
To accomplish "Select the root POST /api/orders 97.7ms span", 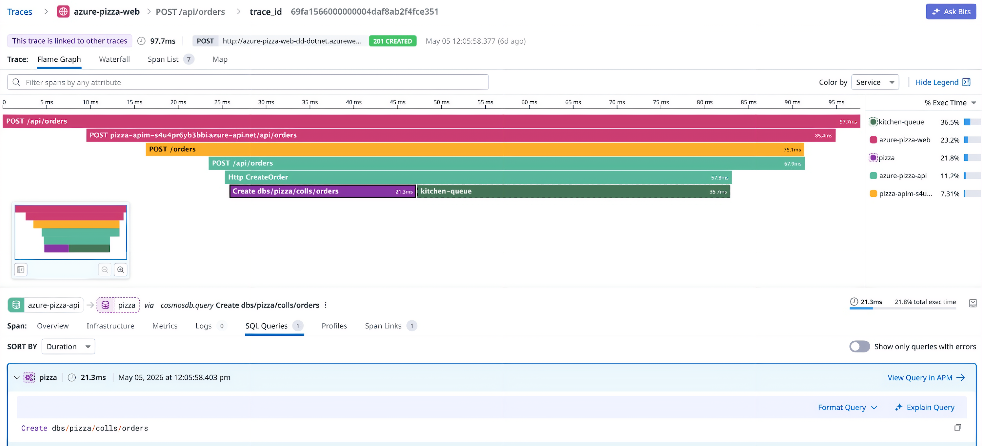I will pyautogui.click(x=431, y=121).
